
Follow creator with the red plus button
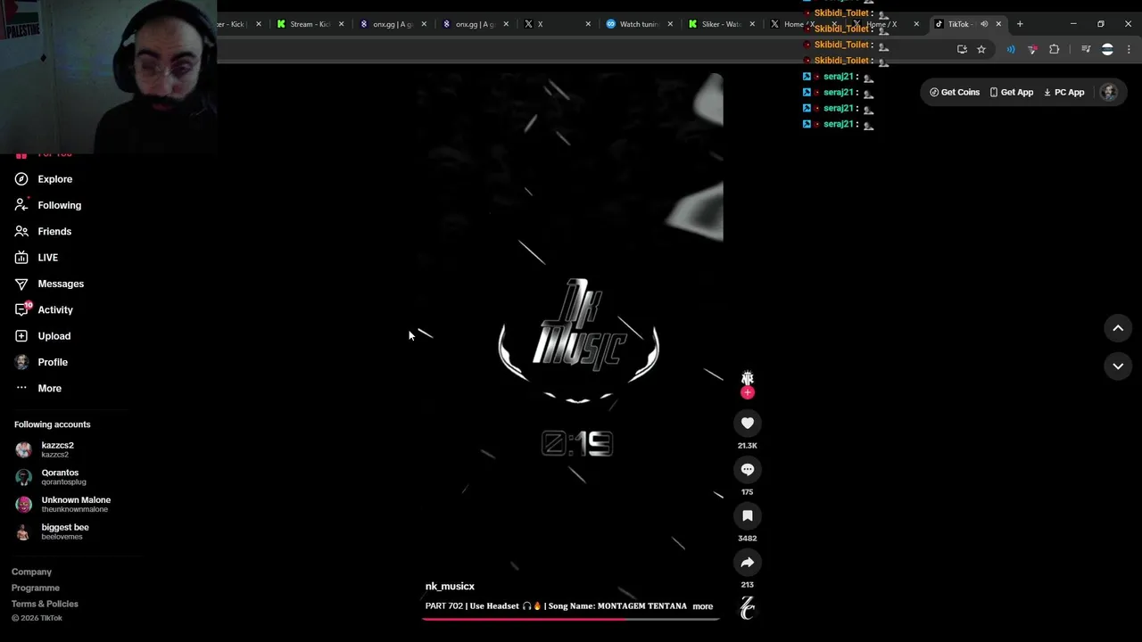[x=748, y=392]
